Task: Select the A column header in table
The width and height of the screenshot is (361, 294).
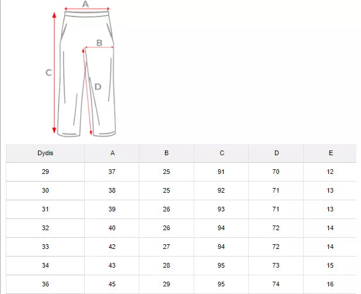Action: [112, 153]
